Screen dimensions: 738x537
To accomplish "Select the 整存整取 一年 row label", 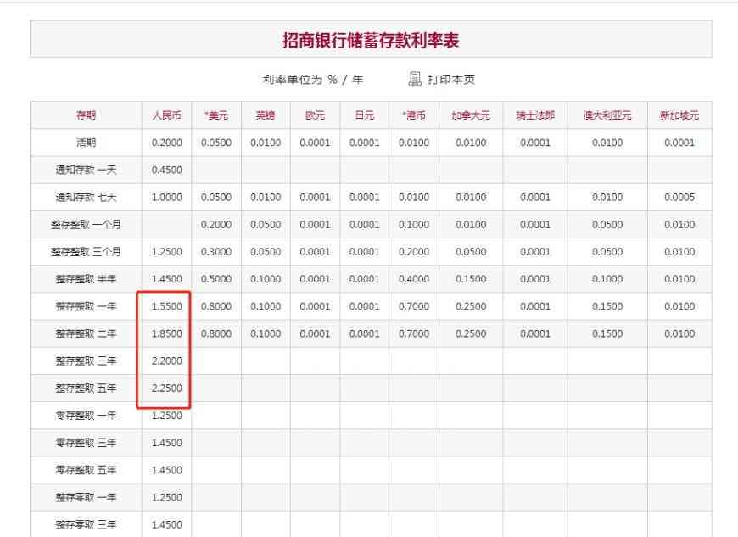I will click(87, 306).
